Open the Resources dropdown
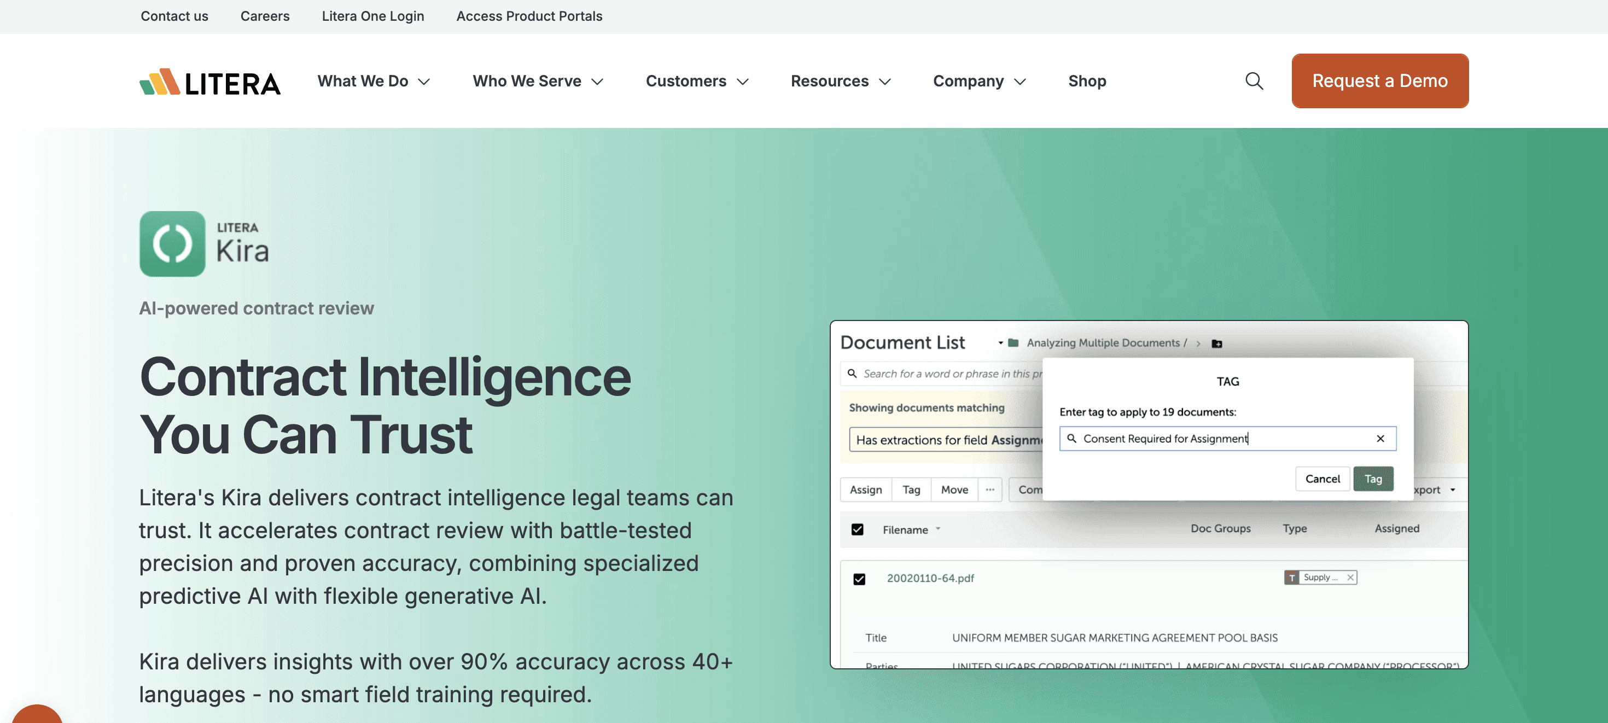Image resolution: width=1608 pixels, height=723 pixels. click(x=840, y=81)
